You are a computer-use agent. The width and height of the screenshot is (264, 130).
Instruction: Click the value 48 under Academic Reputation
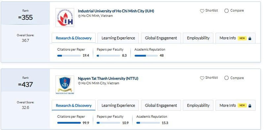pyautogui.click(x=162, y=55)
